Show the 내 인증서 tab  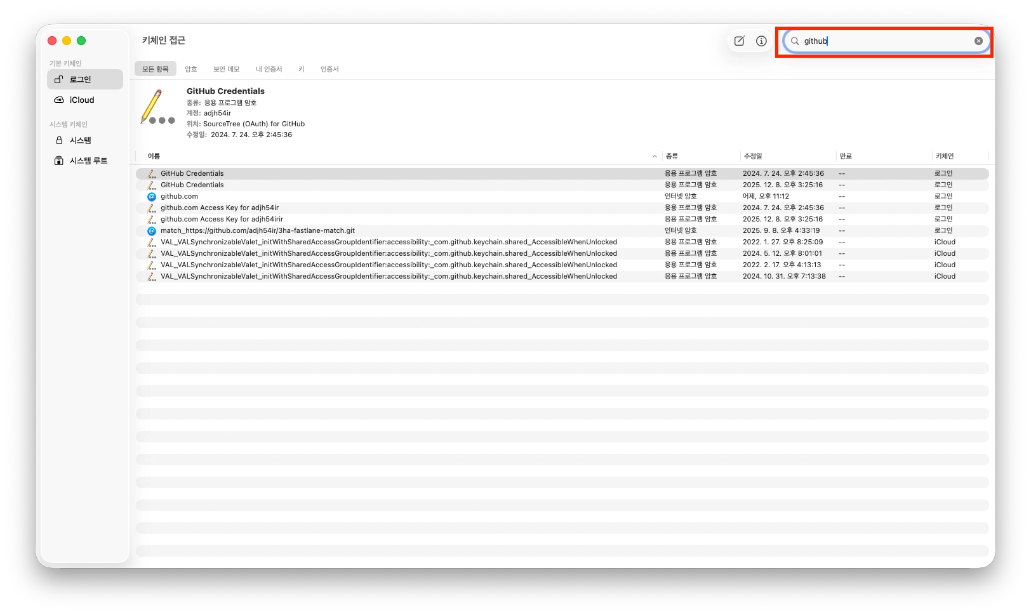pos(269,69)
